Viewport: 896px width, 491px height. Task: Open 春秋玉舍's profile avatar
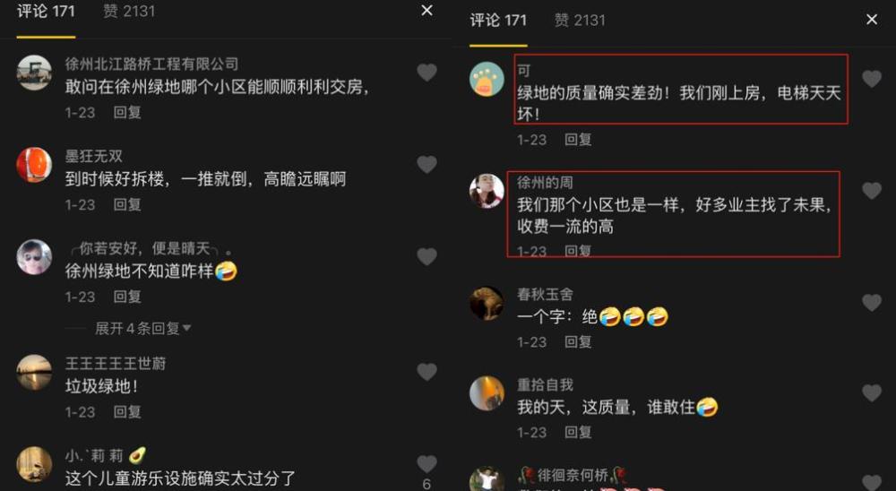487,304
